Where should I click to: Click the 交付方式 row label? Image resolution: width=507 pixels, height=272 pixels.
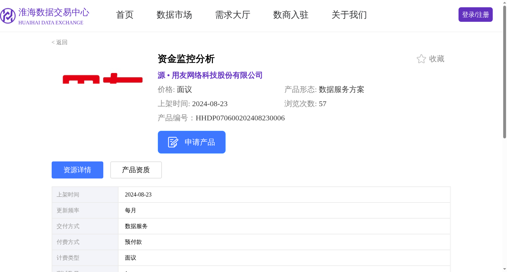(68, 226)
